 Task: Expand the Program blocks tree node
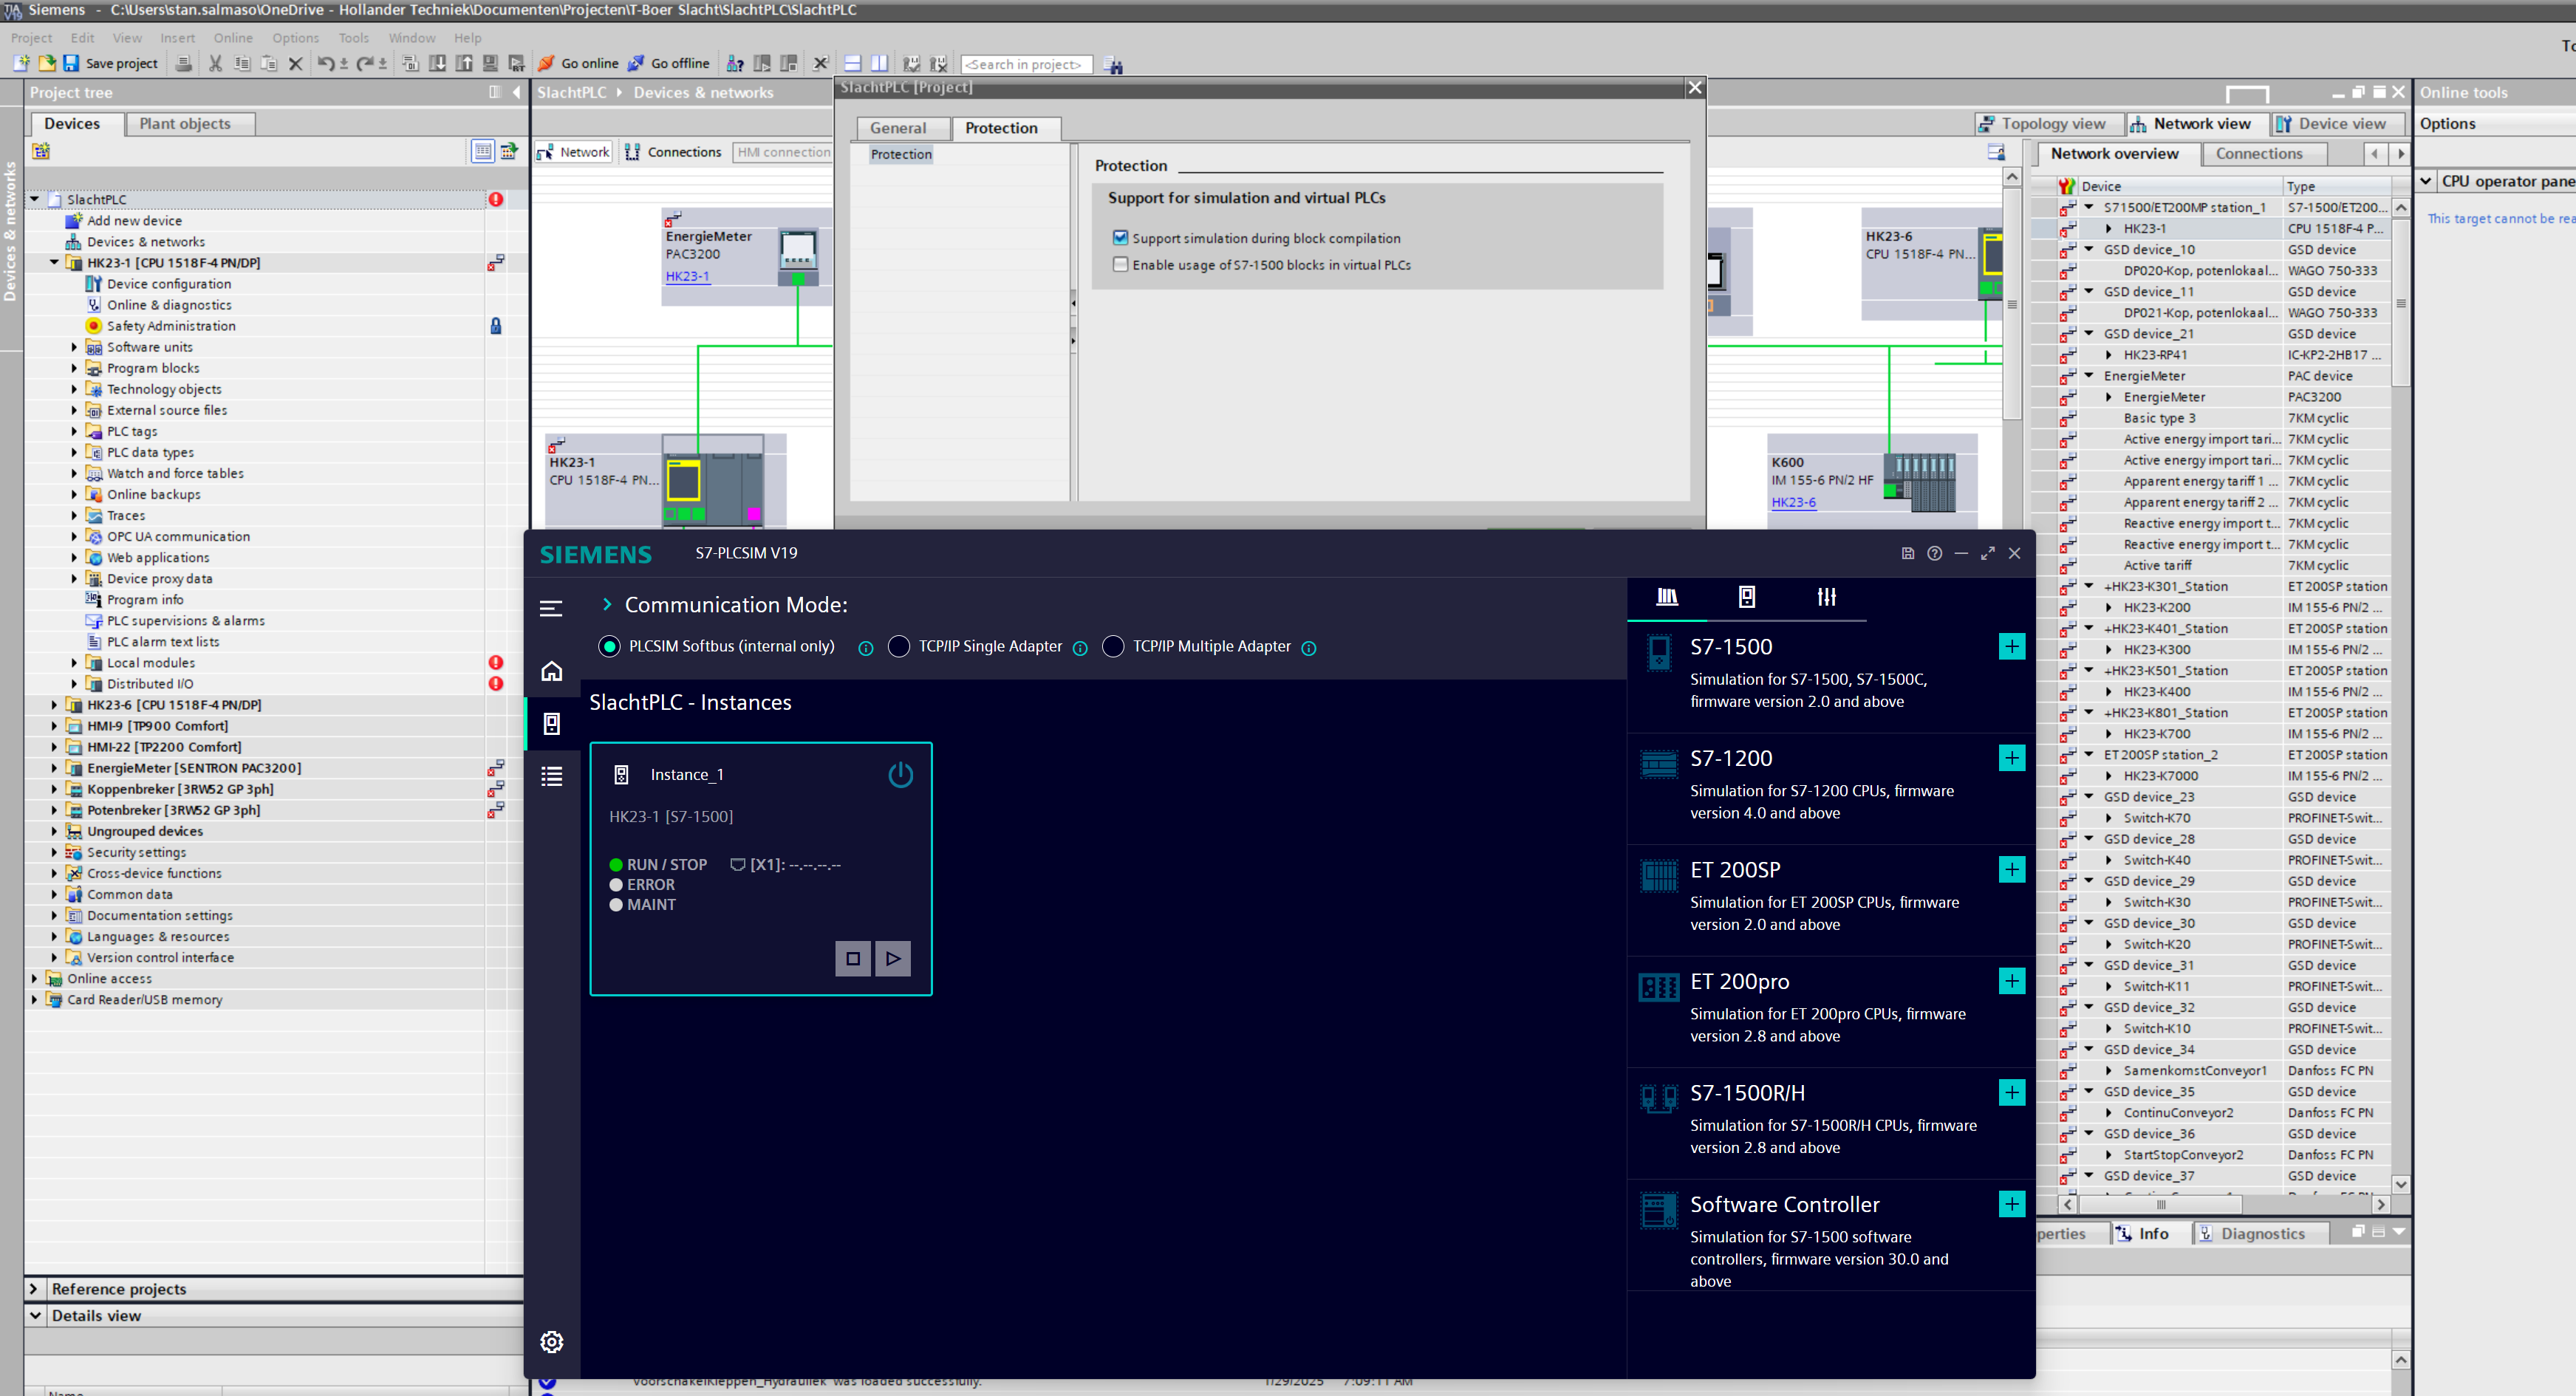(x=74, y=368)
